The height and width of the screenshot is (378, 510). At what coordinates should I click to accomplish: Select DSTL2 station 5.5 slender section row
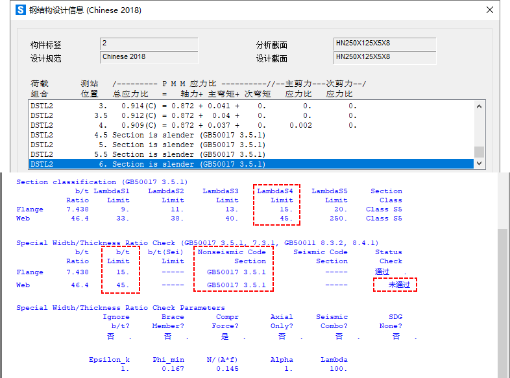pos(195,154)
